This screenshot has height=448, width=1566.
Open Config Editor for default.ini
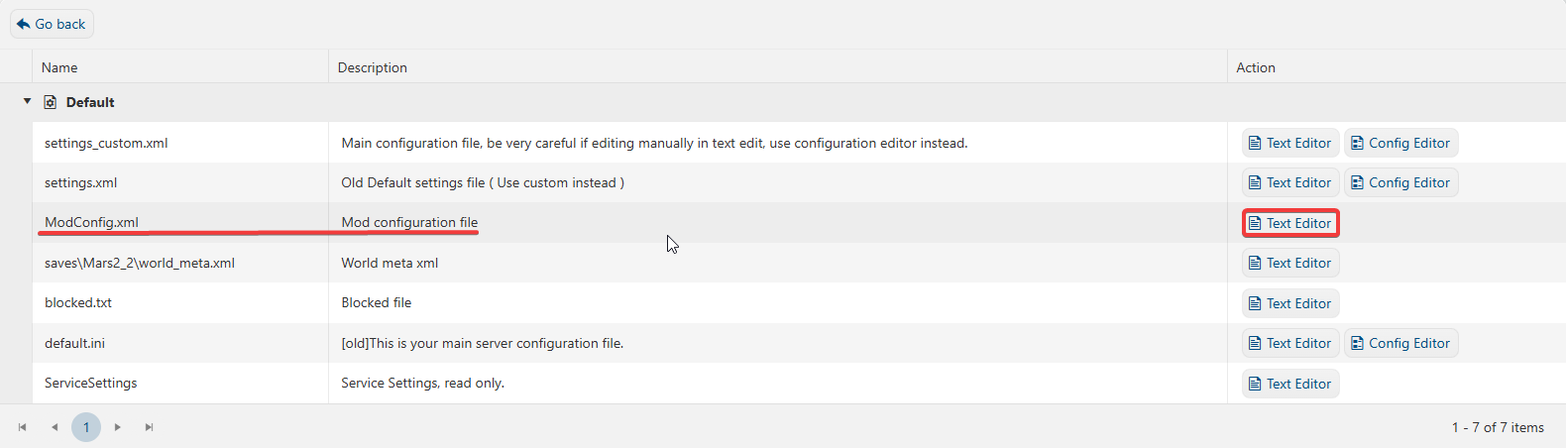[1399, 343]
